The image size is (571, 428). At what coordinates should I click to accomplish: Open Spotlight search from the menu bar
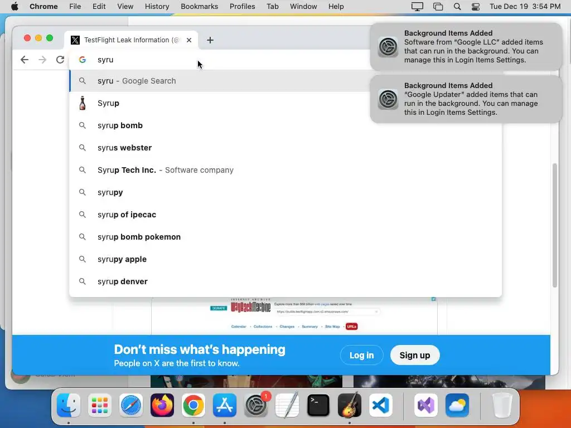pos(457,7)
